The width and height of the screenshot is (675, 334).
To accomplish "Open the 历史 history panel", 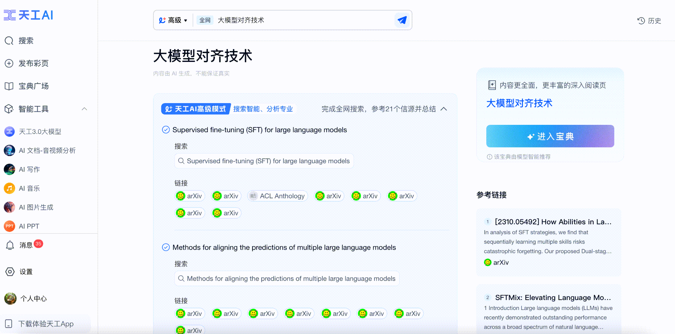I will 649,21.
